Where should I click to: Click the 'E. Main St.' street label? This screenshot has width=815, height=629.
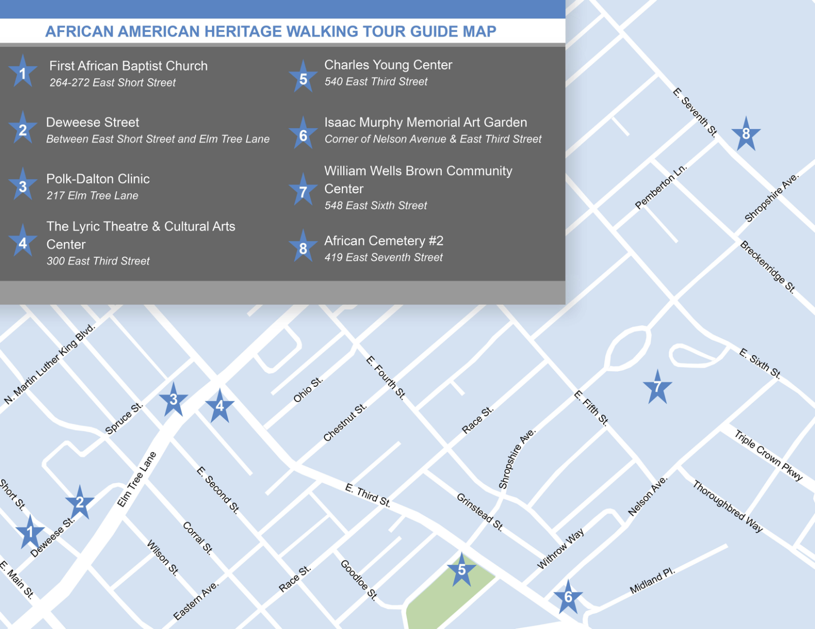[x=17, y=580]
